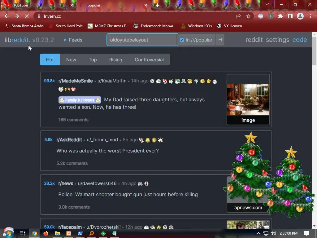Open Windows Start button with Santa hat
This screenshot has width=317, height=238.
pos(8,233)
